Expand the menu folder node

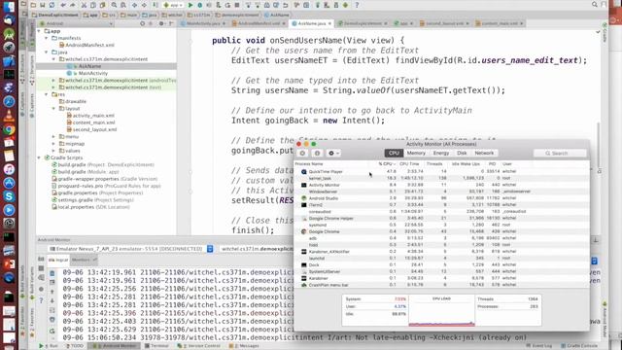pyautogui.click(x=53, y=136)
